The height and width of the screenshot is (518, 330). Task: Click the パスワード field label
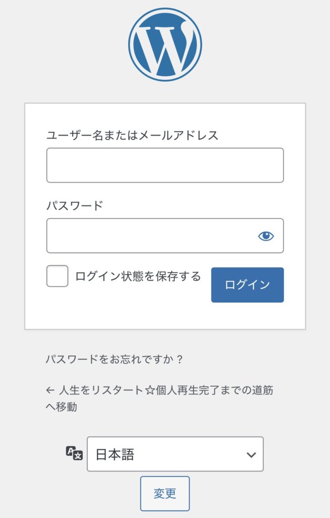pyautogui.click(x=74, y=206)
